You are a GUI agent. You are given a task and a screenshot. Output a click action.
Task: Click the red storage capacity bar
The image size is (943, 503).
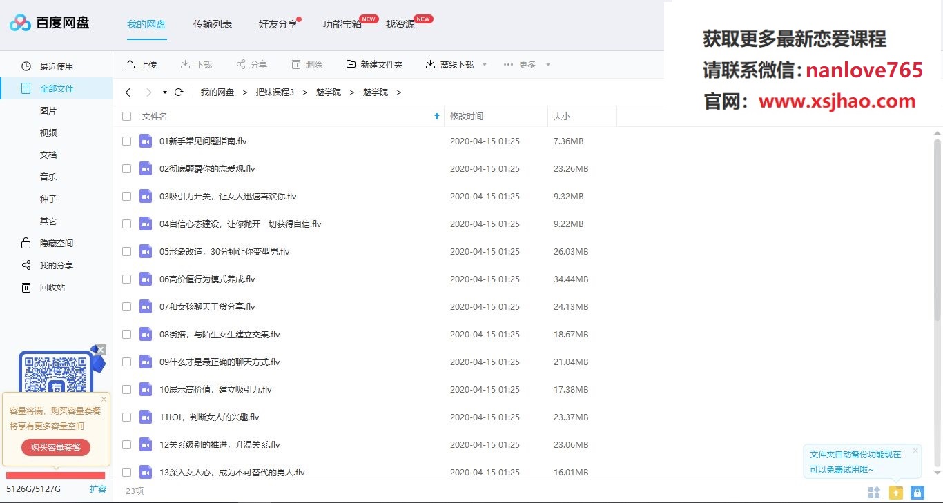(x=55, y=475)
